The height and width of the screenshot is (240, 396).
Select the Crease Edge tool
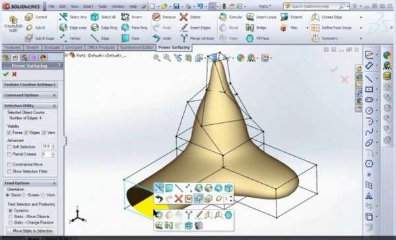click(x=327, y=17)
